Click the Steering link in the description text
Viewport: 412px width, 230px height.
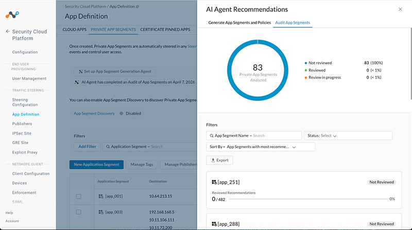(192, 46)
